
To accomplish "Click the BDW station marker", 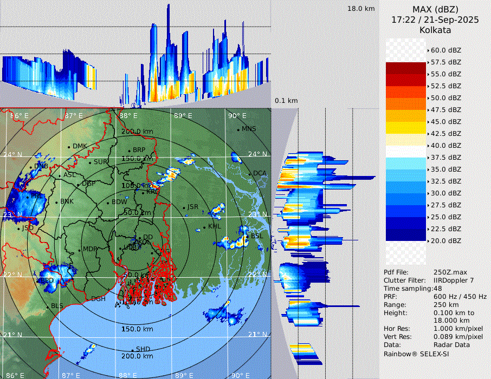I will tap(108, 202).
